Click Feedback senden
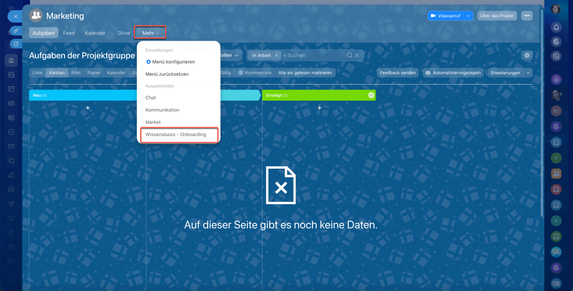This screenshot has height=291, width=573. click(398, 73)
